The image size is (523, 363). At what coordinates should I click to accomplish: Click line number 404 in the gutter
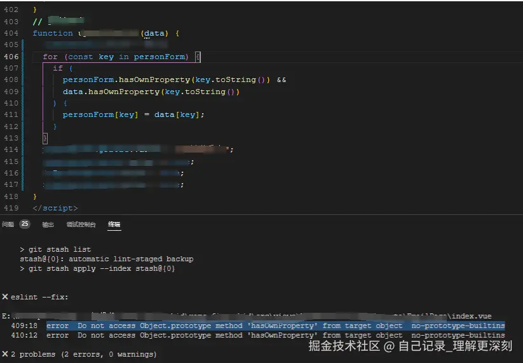[x=11, y=33]
